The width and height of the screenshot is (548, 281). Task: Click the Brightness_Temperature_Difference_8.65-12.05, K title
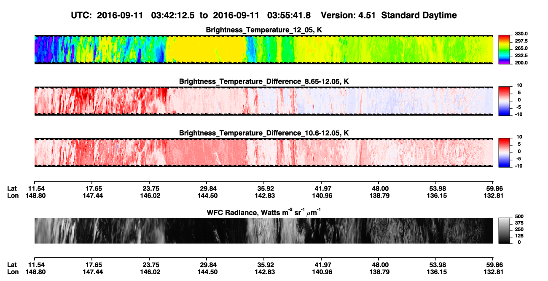click(264, 81)
